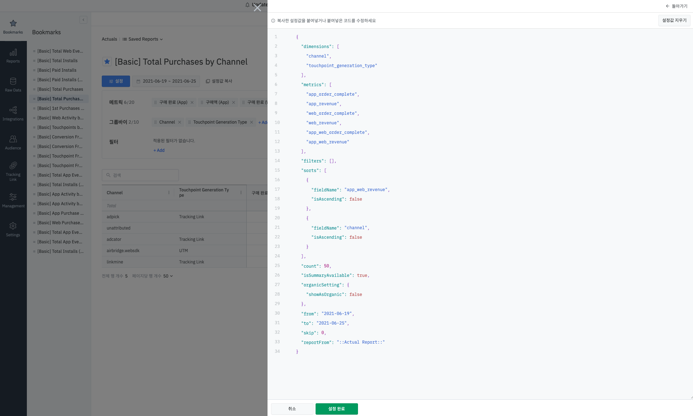
Task: Open bookmark [Basic] Total Purchases
Action: (60, 89)
